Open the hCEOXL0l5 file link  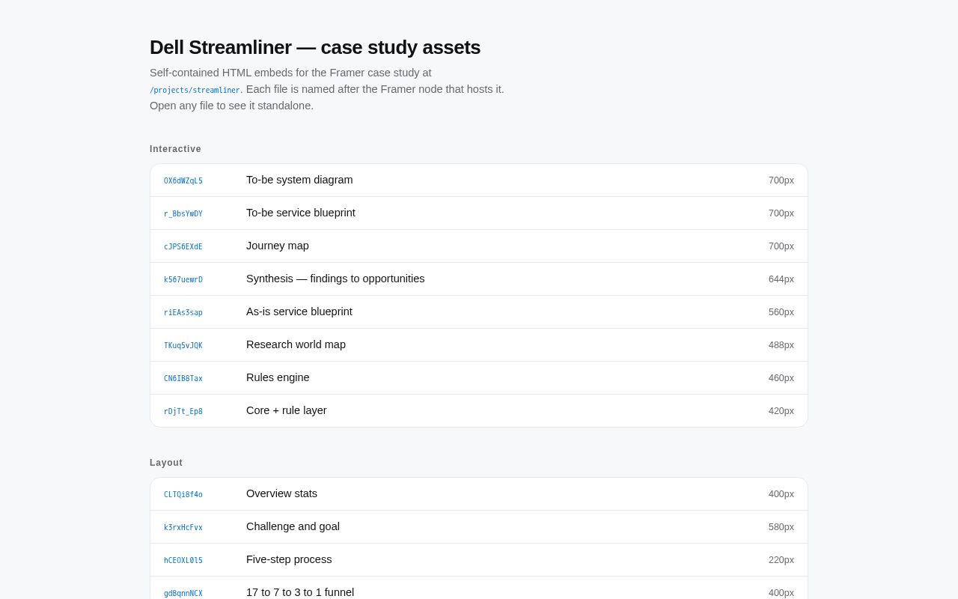pyautogui.click(x=183, y=560)
